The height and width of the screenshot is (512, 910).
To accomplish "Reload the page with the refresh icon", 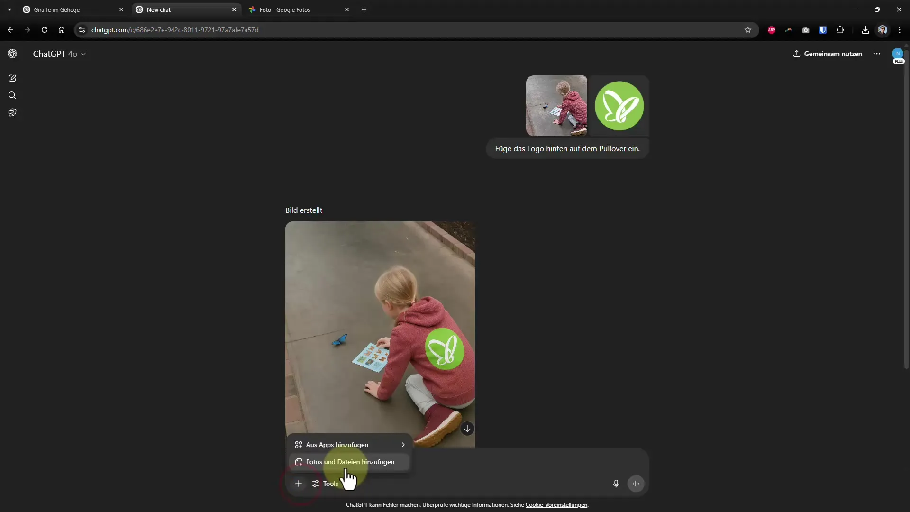I will [x=45, y=30].
